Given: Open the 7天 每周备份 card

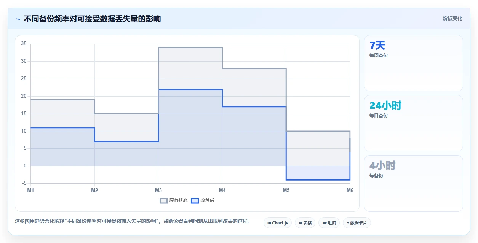Looking at the screenshot, I should 414,63.
